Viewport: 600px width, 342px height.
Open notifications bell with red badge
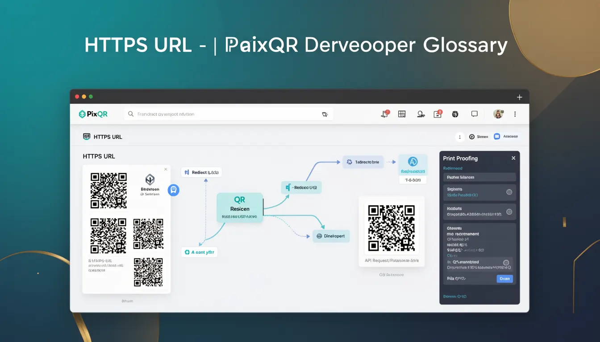pyautogui.click(x=385, y=114)
